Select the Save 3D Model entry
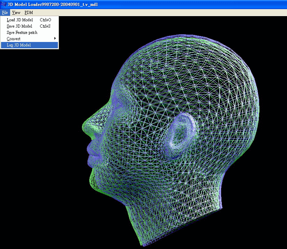This screenshot has height=249, width=287. (x=20, y=26)
